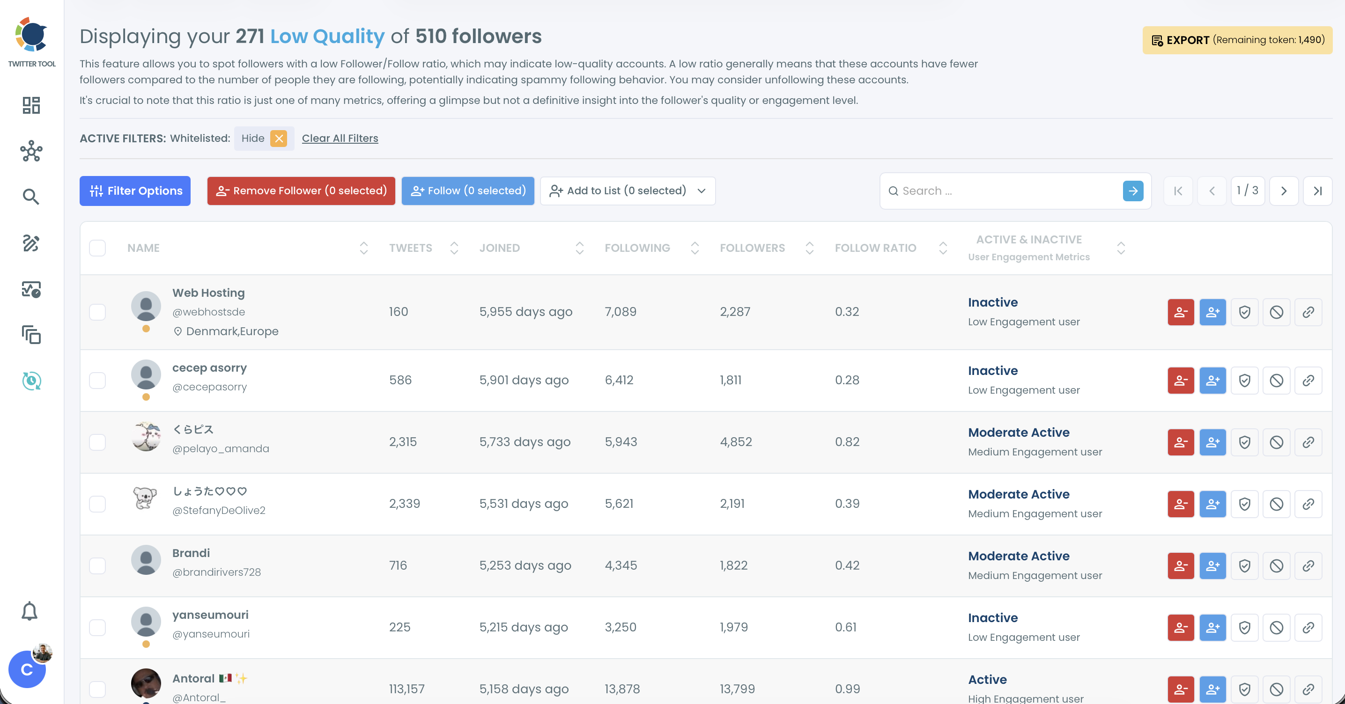Open the history clock sidebar icon
The width and height of the screenshot is (1345, 704).
point(31,381)
